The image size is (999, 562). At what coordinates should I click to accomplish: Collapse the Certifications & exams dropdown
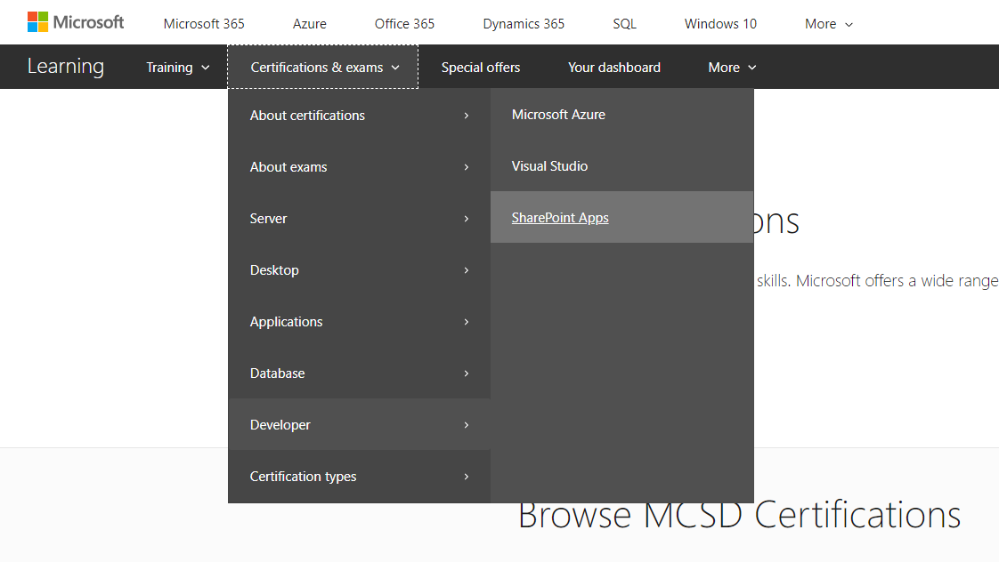323,67
